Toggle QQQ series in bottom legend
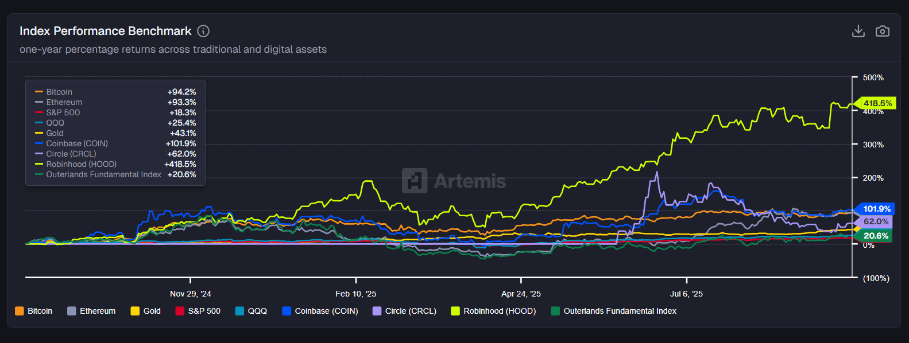The width and height of the screenshot is (909, 343). coord(252,311)
